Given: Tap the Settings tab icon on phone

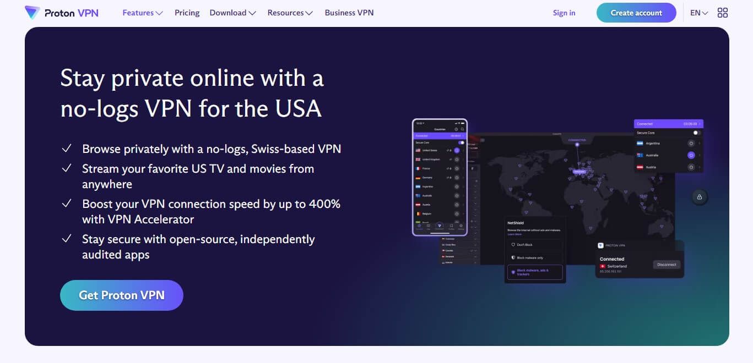Looking at the screenshot, I should (x=461, y=227).
